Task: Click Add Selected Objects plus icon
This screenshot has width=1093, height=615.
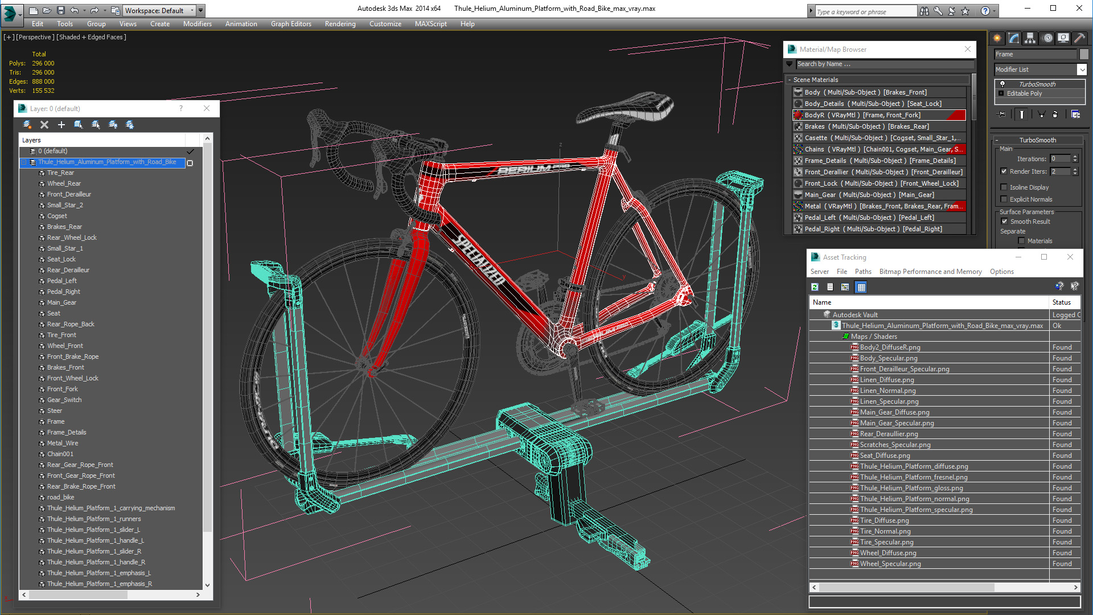Action: click(61, 125)
